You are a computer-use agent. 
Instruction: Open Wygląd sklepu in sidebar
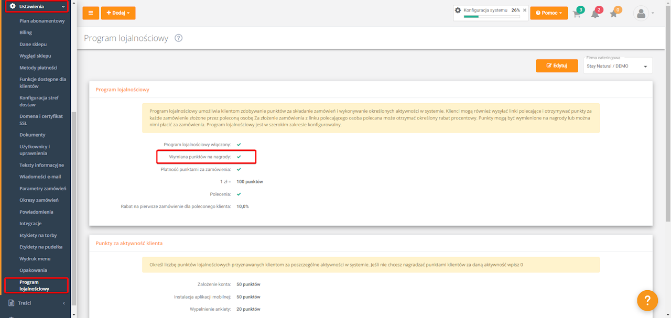(35, 56)
